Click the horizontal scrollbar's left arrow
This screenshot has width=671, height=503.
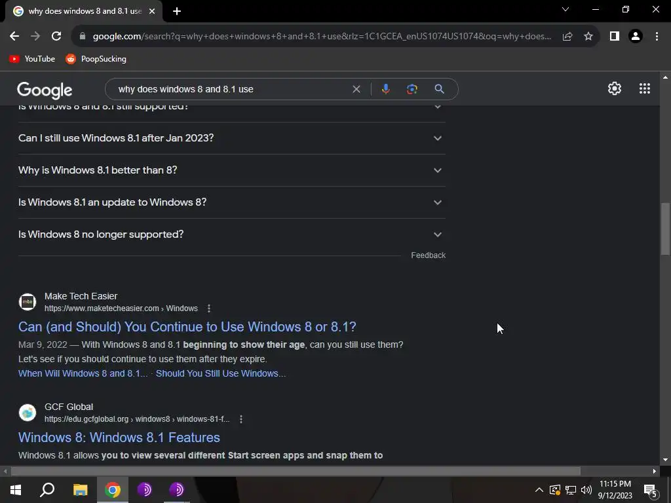coord(5,472)
